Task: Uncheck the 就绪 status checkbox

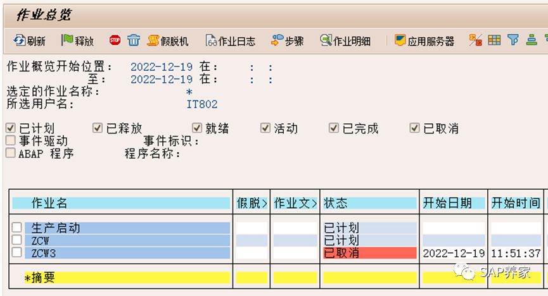Action: (197, 128)
